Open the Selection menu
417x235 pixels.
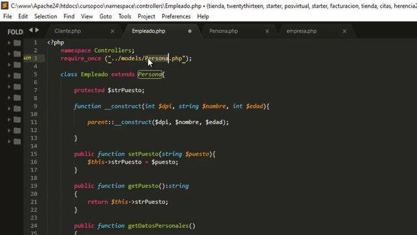pos(46,16)
